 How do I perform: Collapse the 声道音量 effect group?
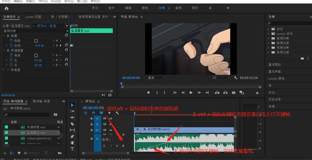3,51
